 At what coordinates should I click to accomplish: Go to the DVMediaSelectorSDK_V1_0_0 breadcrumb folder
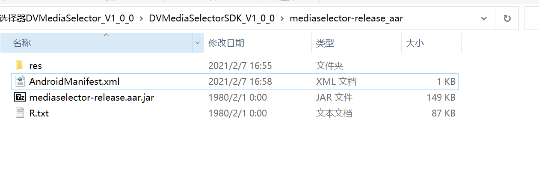[x=212, y=18]
